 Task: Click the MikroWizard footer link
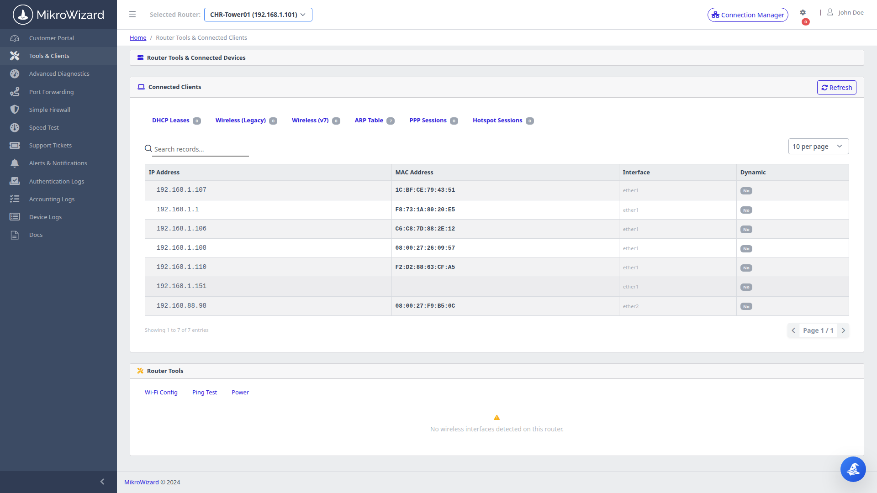tap(142, 483)
